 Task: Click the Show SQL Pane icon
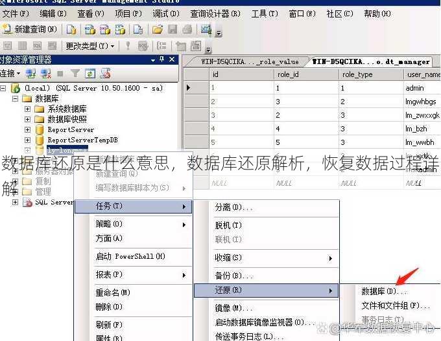37,45
